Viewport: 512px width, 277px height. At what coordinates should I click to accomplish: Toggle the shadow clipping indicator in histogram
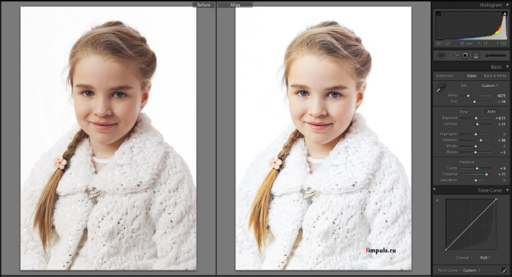tap(438, 14)
